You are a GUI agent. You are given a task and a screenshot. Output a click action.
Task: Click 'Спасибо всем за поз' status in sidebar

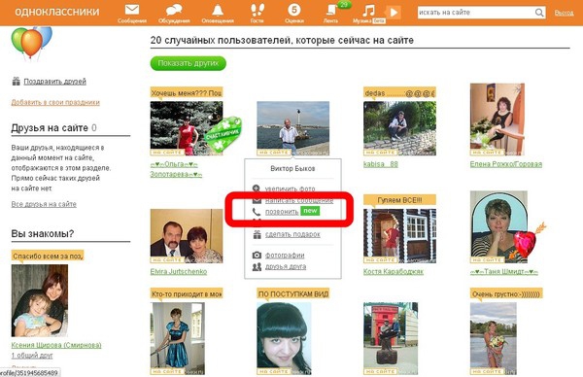(48, 256)
